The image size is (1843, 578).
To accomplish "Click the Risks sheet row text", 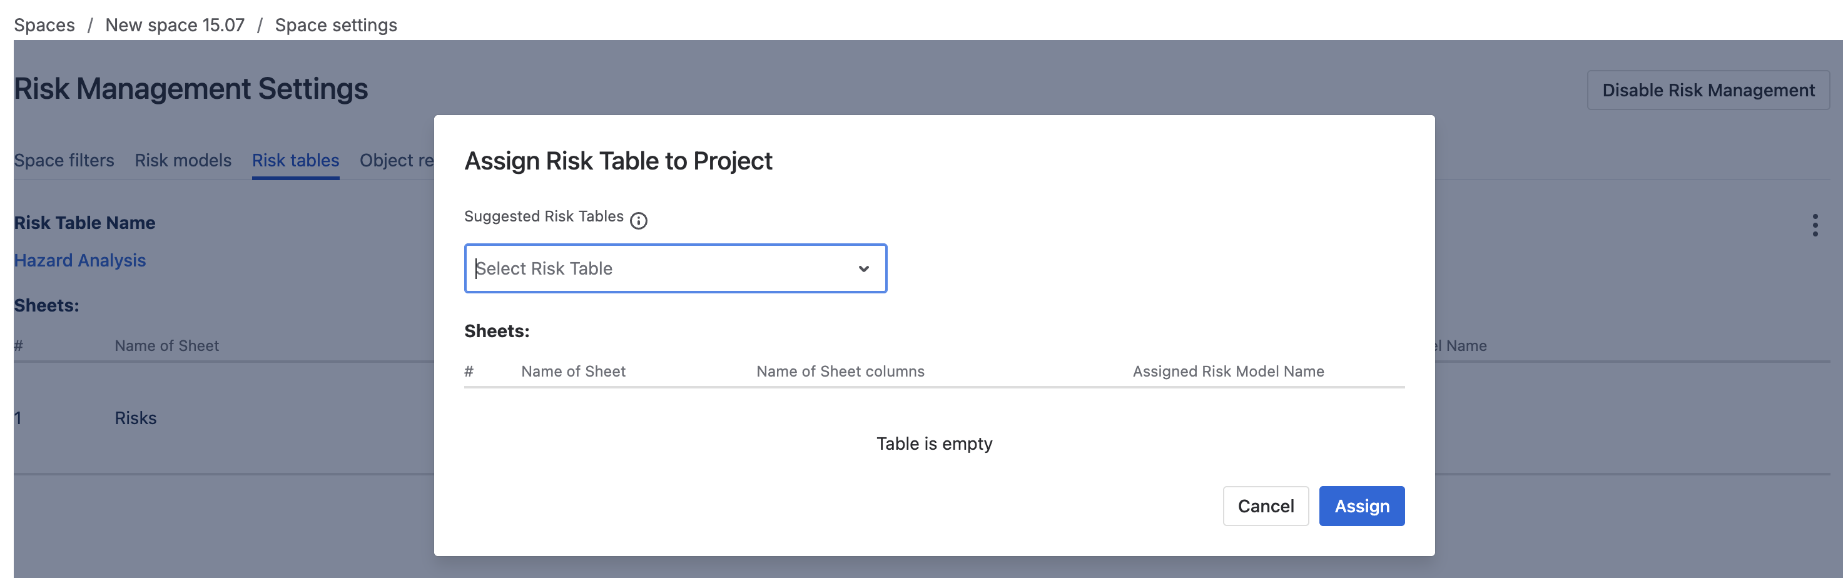I will point(135,418).
